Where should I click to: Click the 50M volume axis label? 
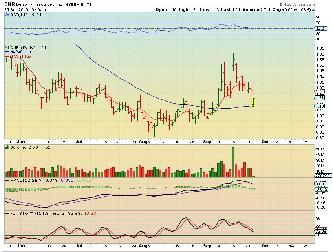[x=320, y=149]
